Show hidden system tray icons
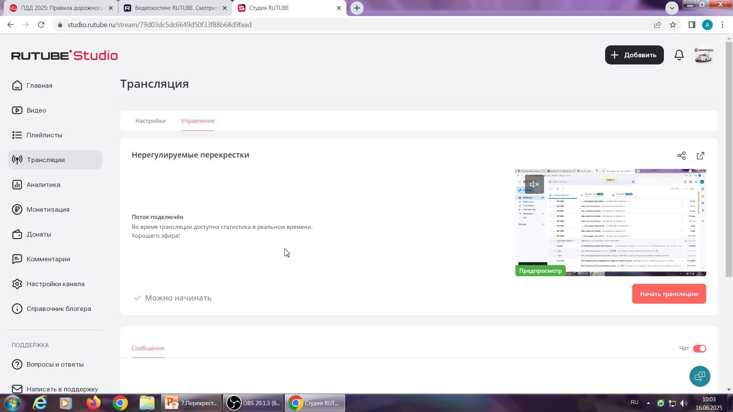 click(x=648, y=403)
